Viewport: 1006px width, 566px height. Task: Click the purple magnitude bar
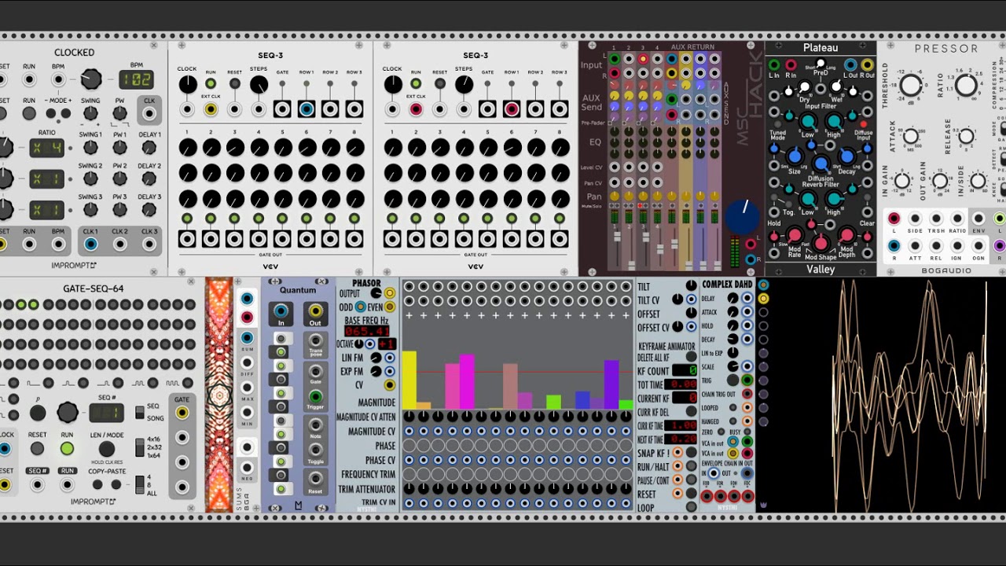[611, 384]
